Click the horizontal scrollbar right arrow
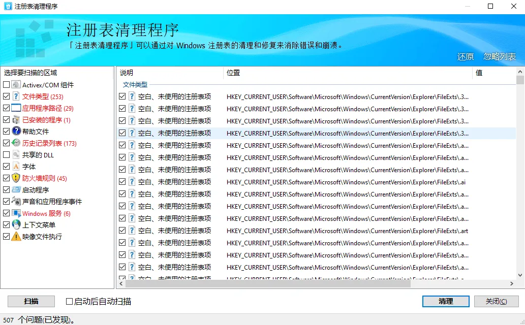This screenshot has width=525, height=325. tap(512, 283)
